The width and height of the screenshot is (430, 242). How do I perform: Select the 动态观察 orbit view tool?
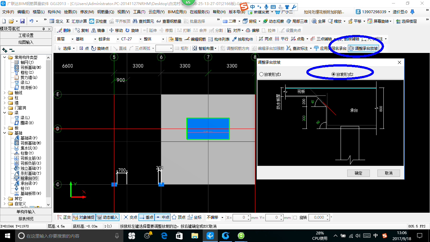[x=273, y=21]
